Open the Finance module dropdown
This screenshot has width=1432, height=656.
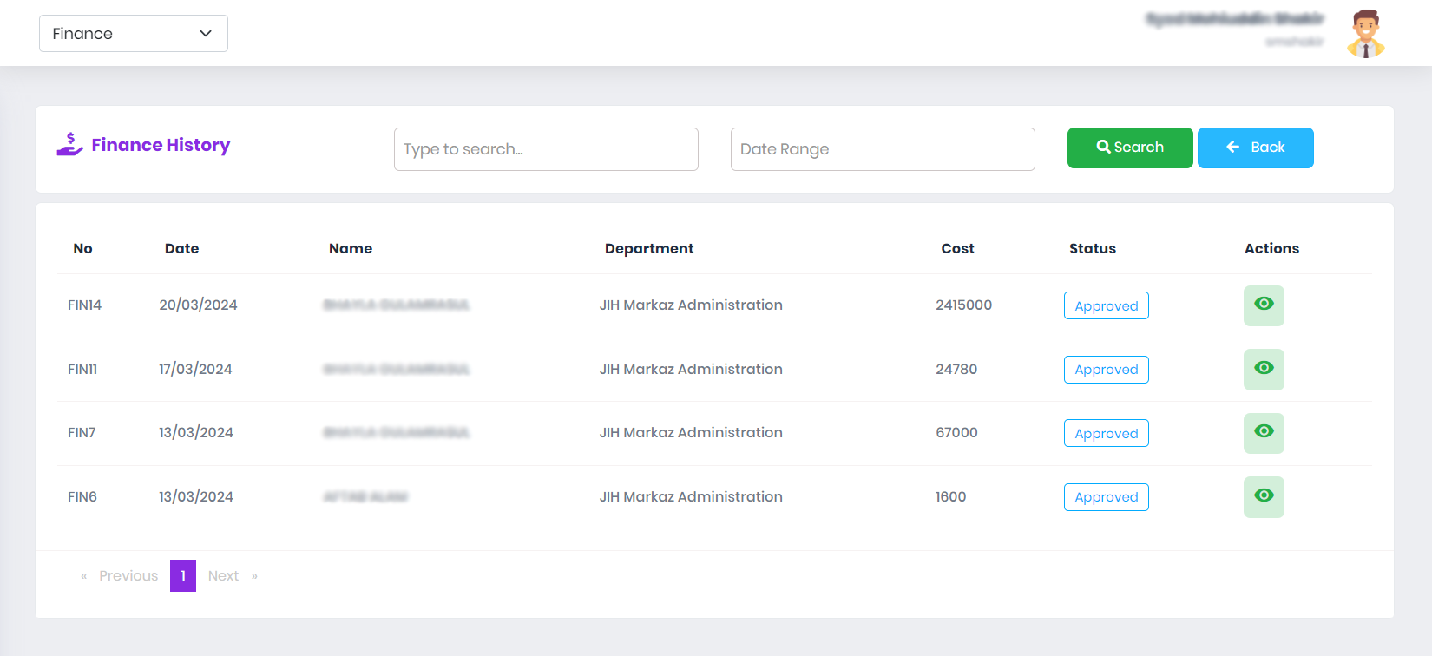(134, 33)
